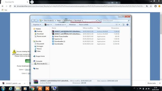Open Apps shortcut in bookmarks bar
Screen dimensions: 162x91
click(x=4, y=10)
